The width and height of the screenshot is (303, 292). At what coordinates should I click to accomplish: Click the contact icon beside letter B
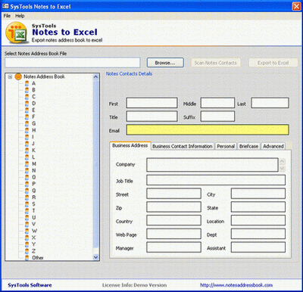[x=27, y=90]
